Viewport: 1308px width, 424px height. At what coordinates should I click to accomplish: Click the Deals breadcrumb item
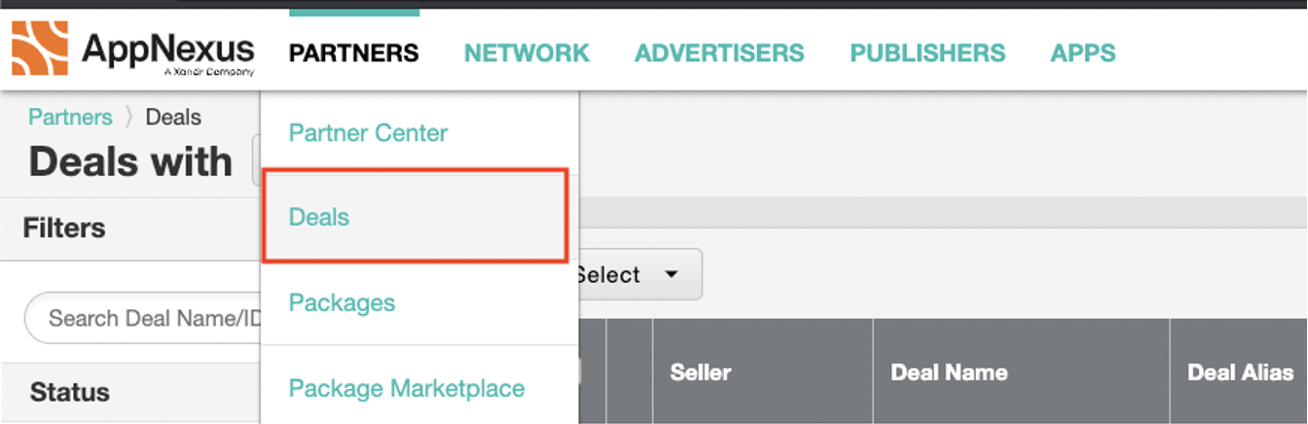tap(173, 117)
